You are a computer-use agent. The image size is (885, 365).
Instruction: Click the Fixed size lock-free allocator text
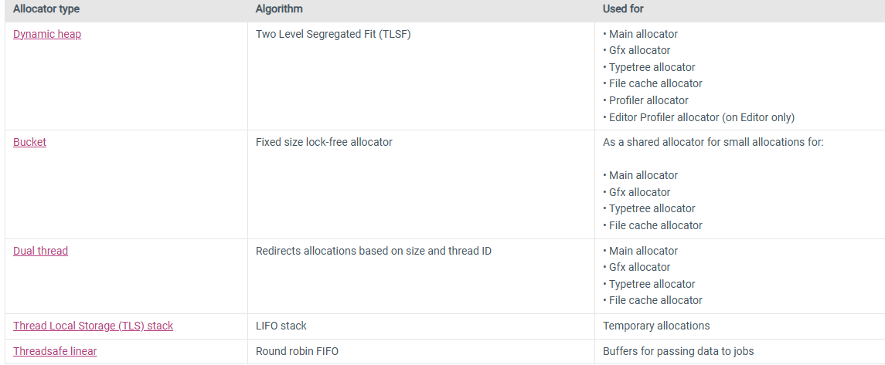pos(324,142)
